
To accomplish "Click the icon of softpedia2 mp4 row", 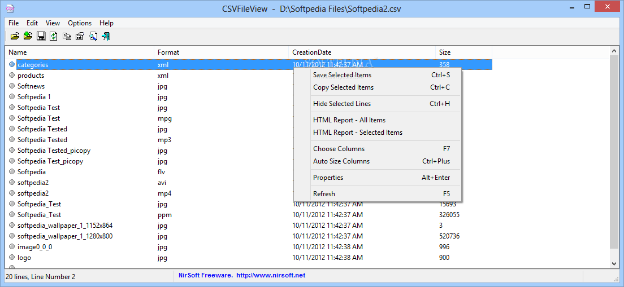I will (11, 193).
